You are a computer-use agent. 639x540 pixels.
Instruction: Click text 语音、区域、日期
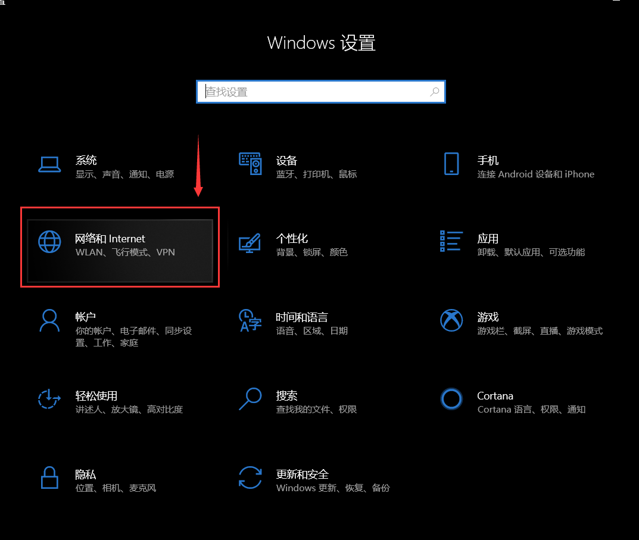(x=311, y=331)
